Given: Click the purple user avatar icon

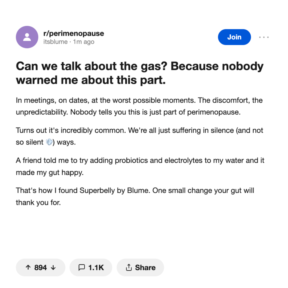Looking at the screenshot, I should tap(27, 37).
